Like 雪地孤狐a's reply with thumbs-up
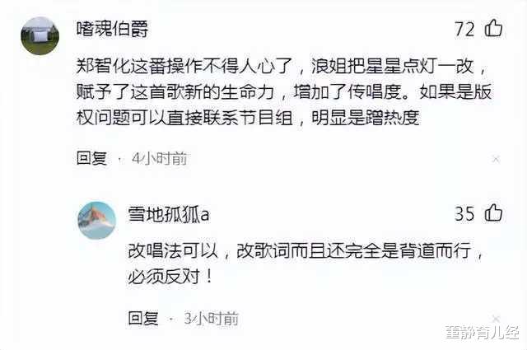 493,212
